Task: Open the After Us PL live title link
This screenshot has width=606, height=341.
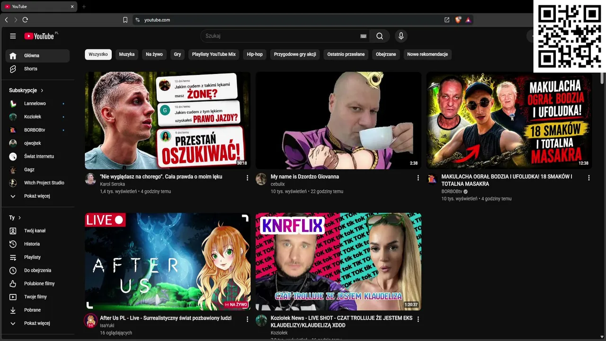Action: [166, 318]
